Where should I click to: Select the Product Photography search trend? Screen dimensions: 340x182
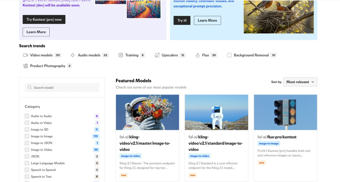pyautogui.click(x=47, y=66)
